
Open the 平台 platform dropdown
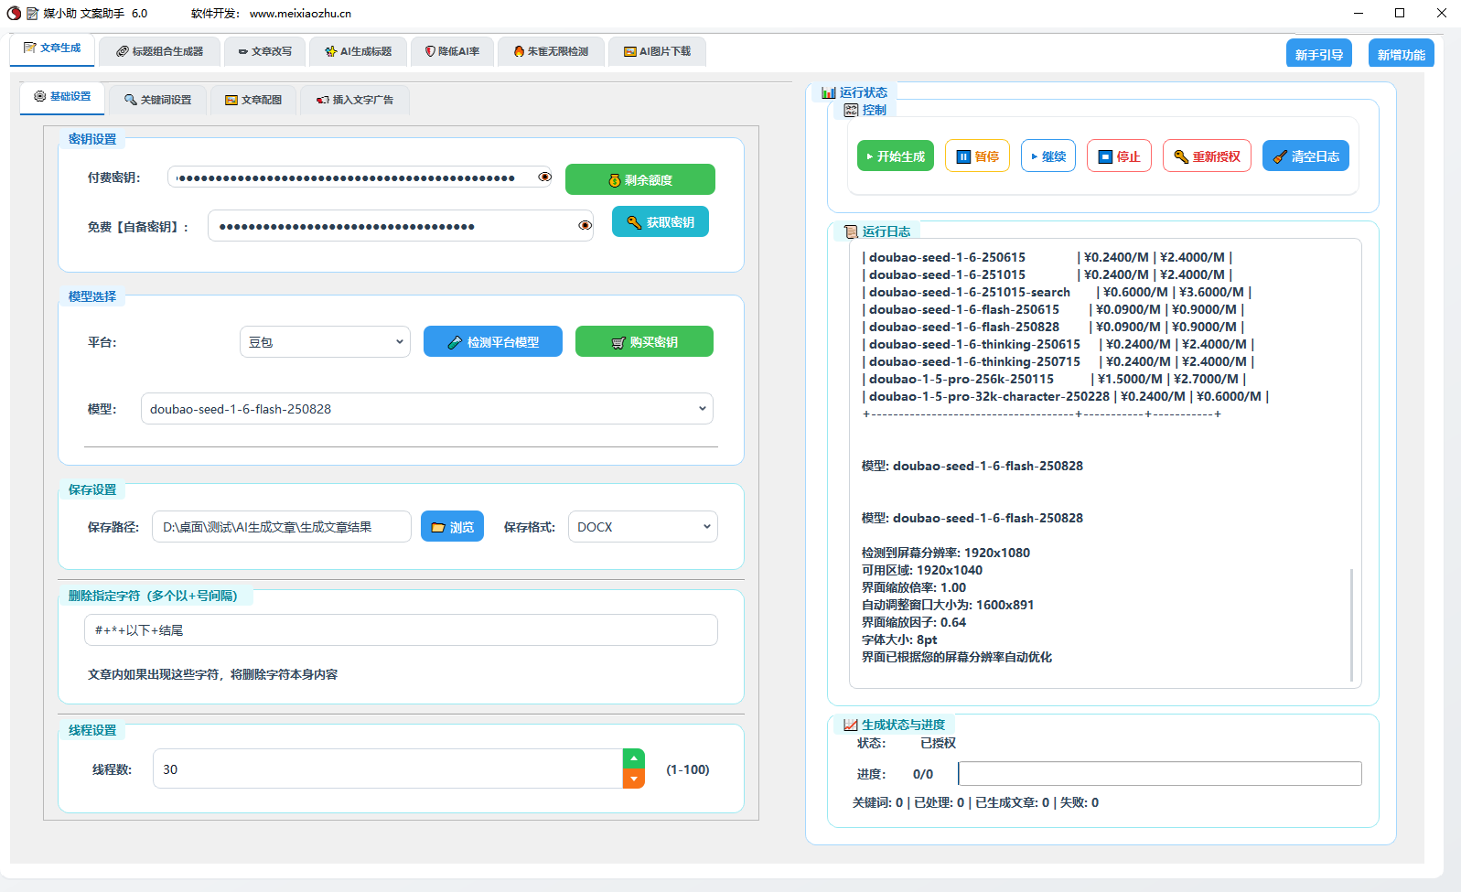pyautogui.click(x=325, y=342)
